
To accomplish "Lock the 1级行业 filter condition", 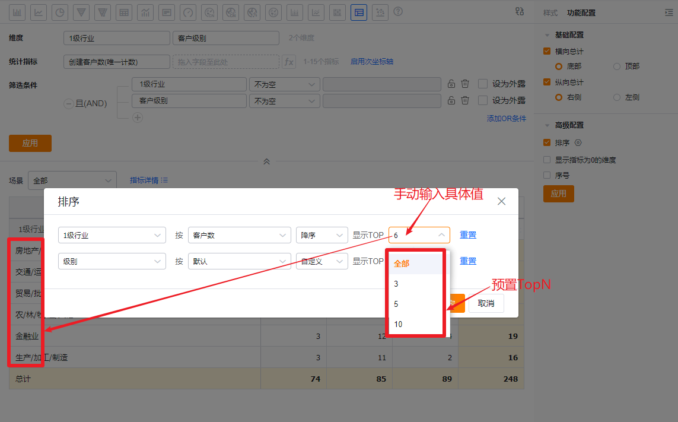I will (451, 84).
